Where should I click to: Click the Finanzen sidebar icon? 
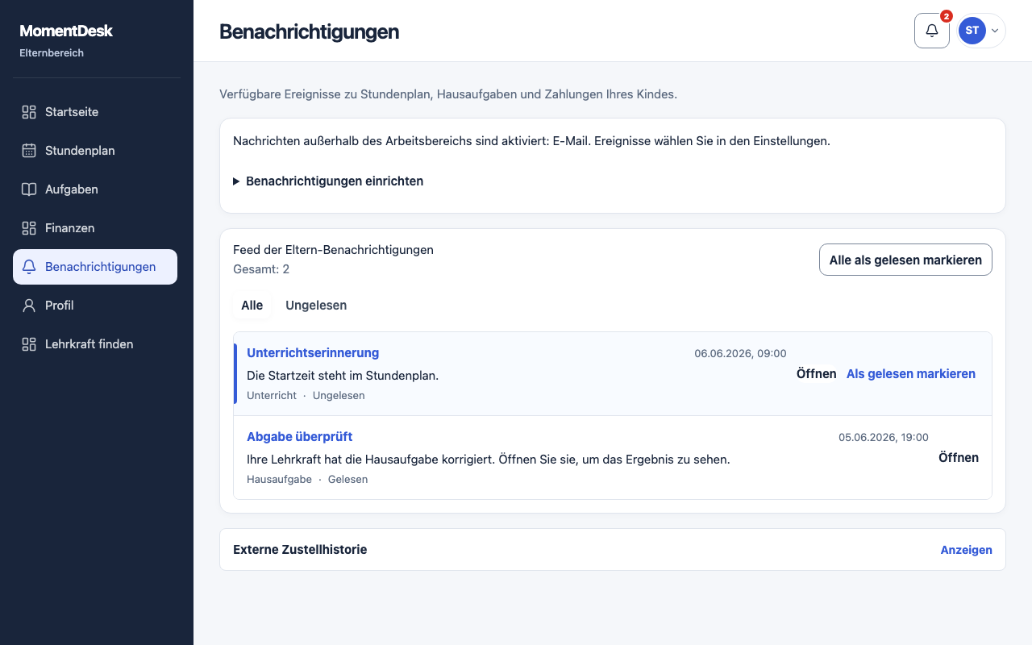pos(29,228)
